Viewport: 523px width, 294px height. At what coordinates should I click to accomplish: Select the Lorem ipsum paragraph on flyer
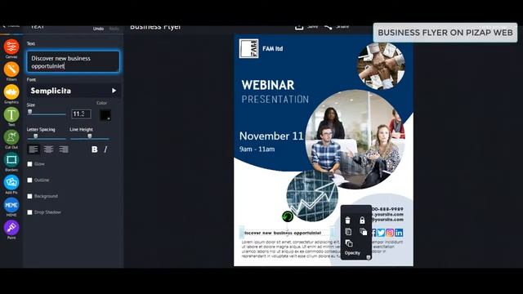(290, 249)
